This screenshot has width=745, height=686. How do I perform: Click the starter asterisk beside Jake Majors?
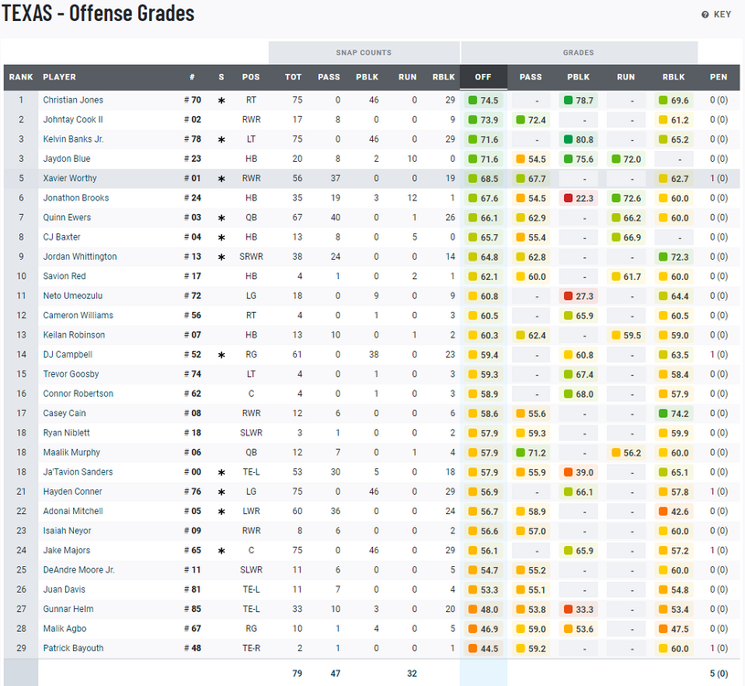pos(221,552)
